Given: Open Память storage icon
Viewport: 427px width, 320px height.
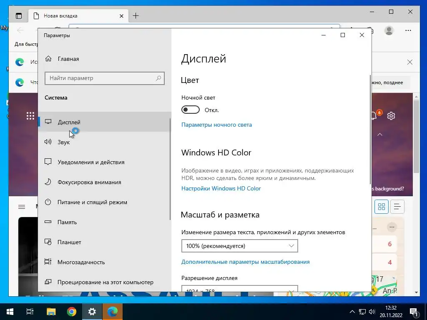Looking at the screenshot, I should 48,222.
